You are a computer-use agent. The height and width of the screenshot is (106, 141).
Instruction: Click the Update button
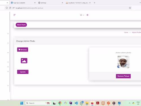point(23,72)
